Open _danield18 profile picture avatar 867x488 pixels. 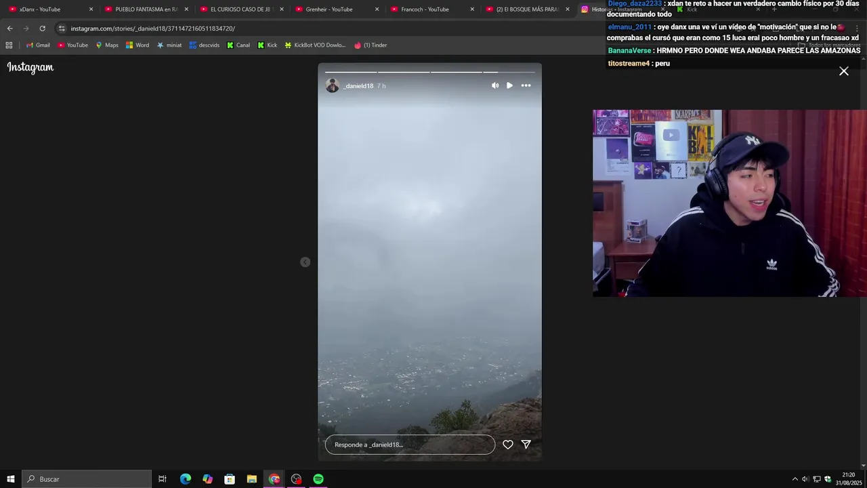[332, 85]
